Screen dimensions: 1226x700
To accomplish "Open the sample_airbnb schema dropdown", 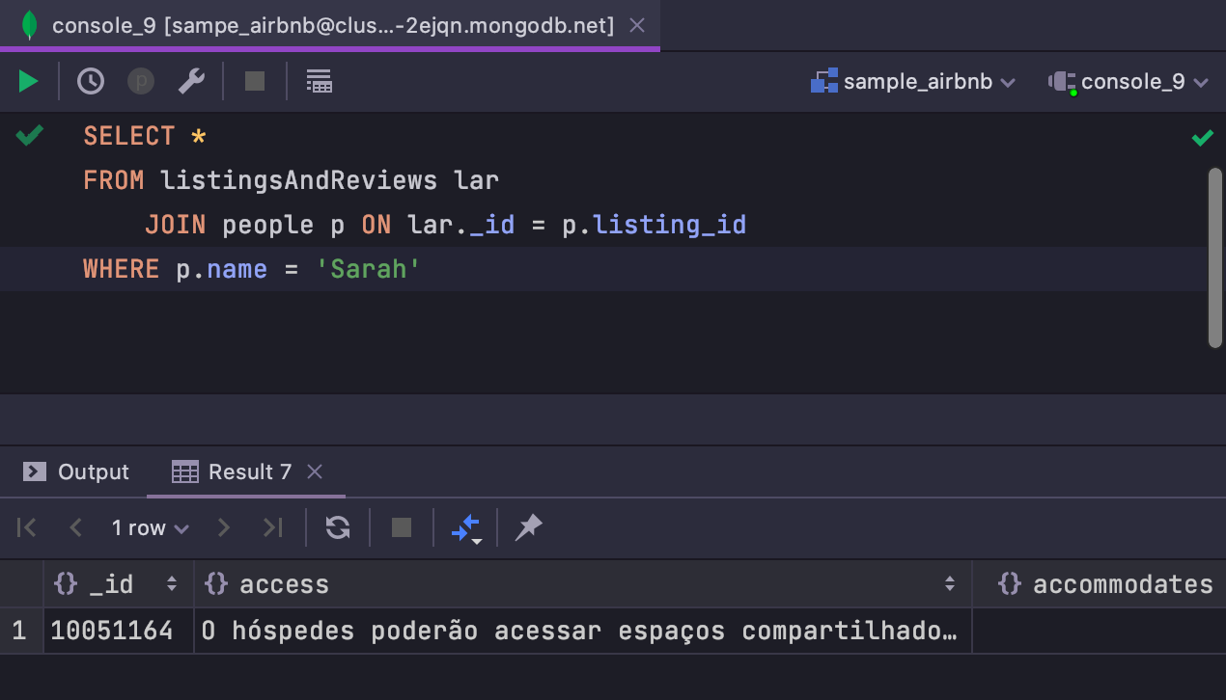I will click(x=913, y=82).
